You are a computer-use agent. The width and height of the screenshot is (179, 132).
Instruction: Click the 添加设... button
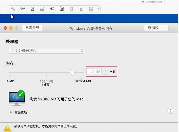pyautogui.click(x=156, y=28)
